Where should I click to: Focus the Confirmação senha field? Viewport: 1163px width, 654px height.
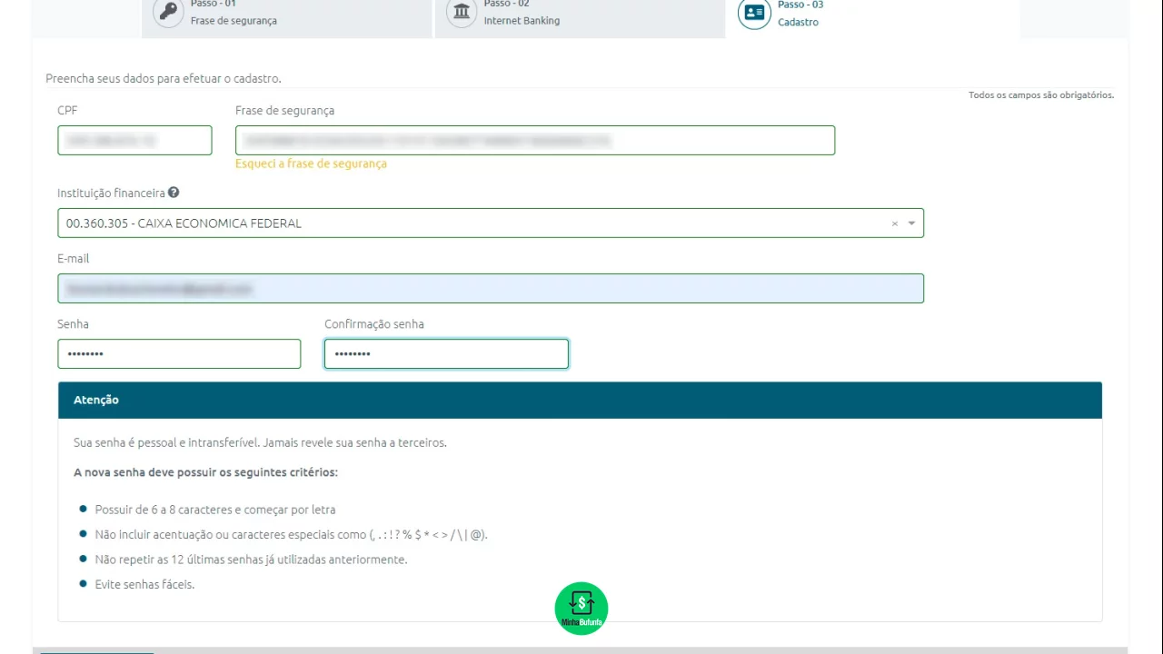click(x=446, y=353)
